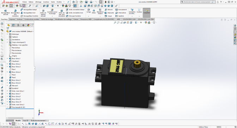Expand Corps volumiques(1) node
This screenshot has height=128, width=237.
click(x=7, y=42)
